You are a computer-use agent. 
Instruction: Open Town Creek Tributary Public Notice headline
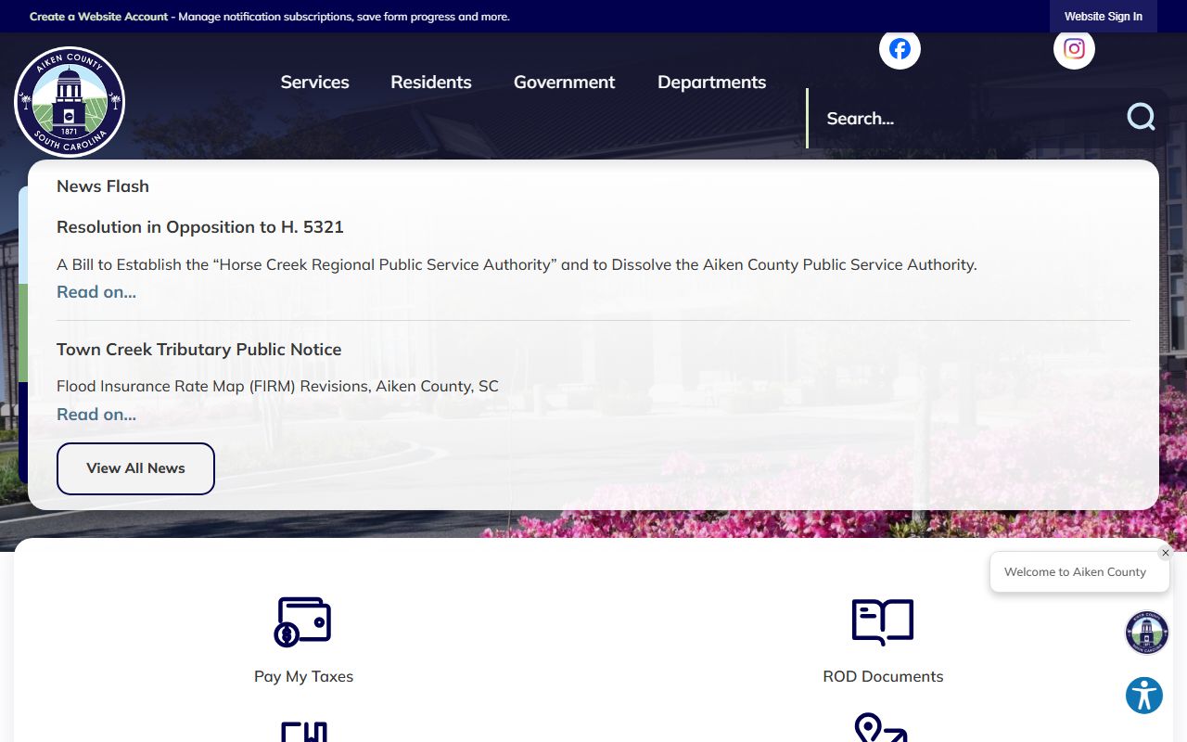198,350
